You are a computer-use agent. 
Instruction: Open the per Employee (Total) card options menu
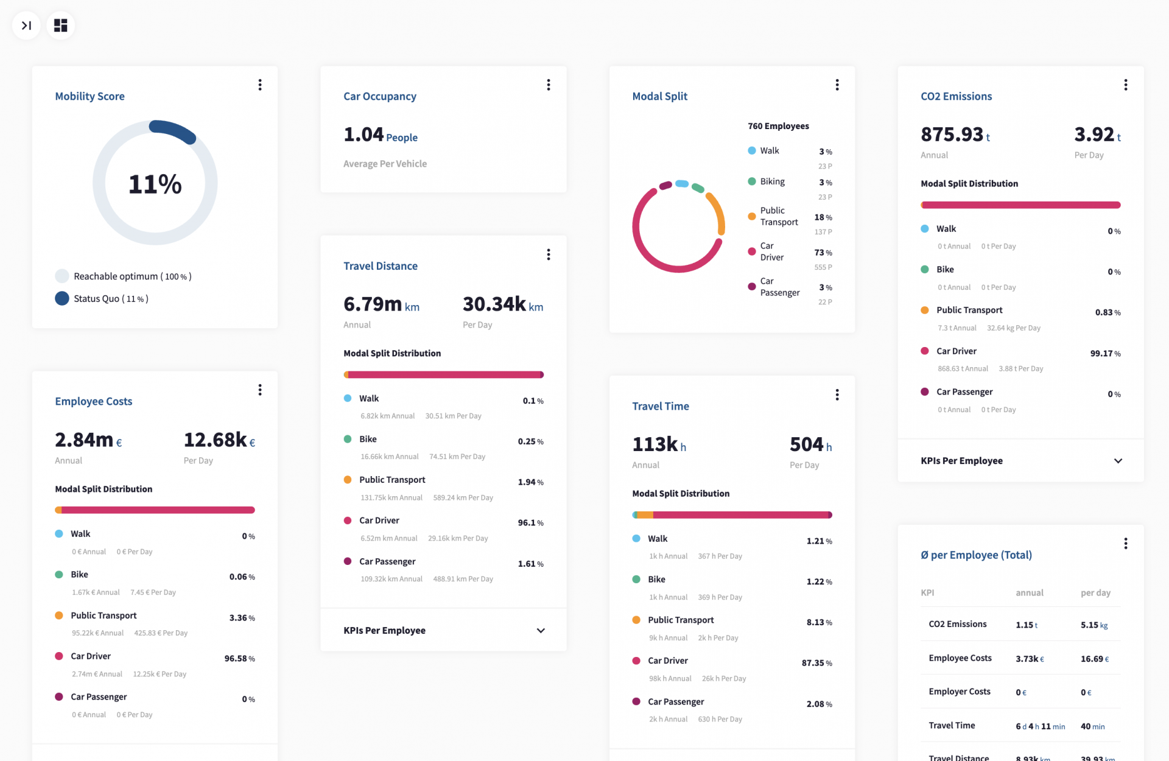[x=1126, y=544]
